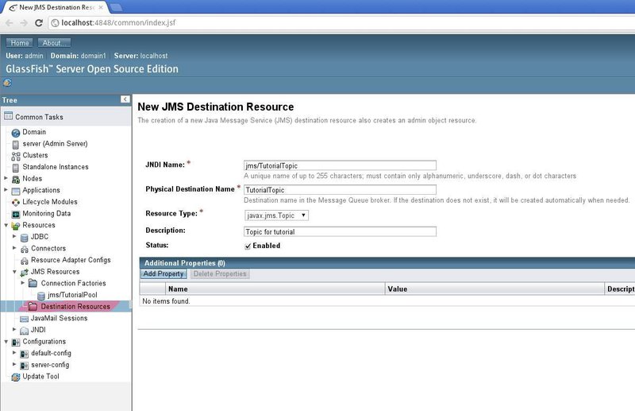635x411 pixels.
Task: Expand the Connection Factories node arrow
Action: (x=23, y=283)
